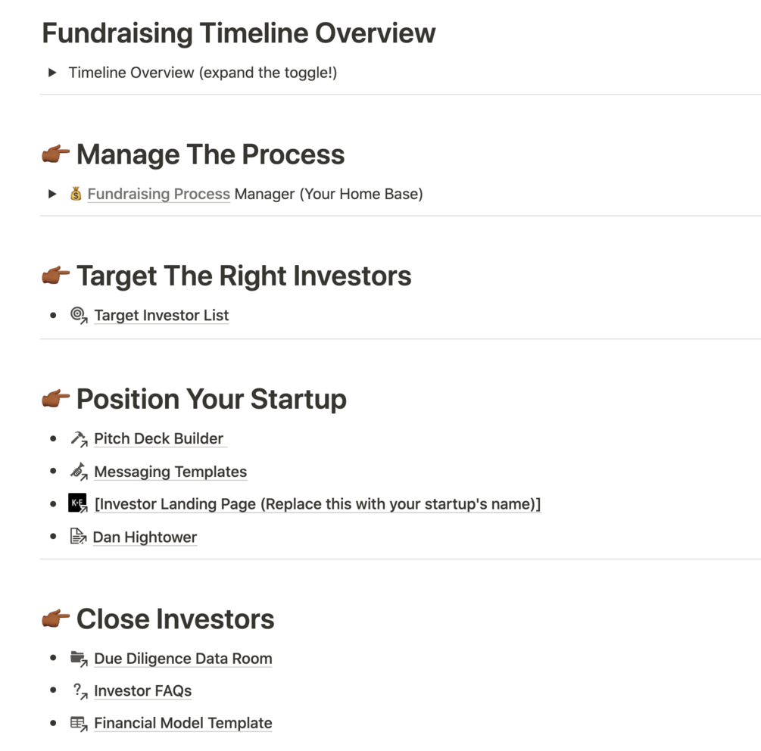761x751 pixels.
Task: Open the Investor FAQs page
Action: tap(142, 691)
